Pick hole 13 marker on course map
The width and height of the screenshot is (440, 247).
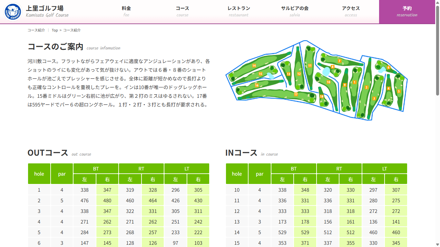point(288,74)
